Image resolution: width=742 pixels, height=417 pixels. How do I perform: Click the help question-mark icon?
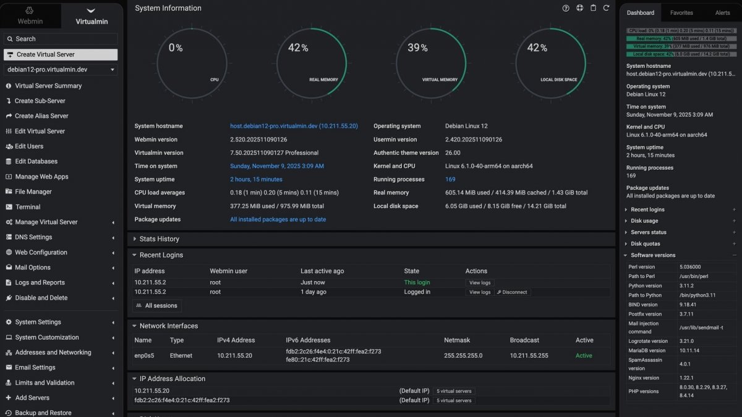point(565,8)
